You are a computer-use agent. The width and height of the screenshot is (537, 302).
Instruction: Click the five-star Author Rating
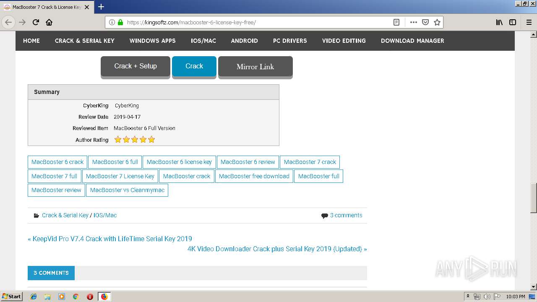coord(135,140)
